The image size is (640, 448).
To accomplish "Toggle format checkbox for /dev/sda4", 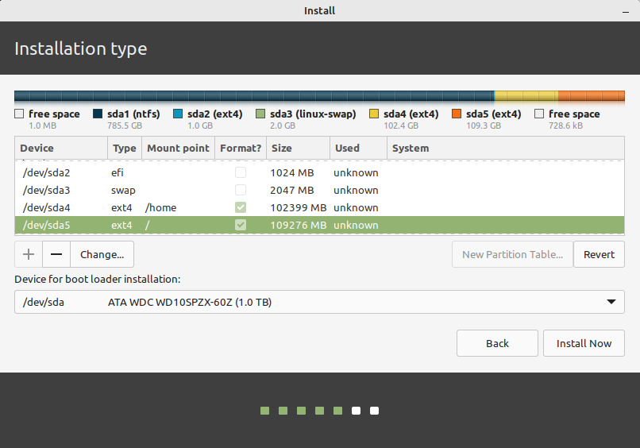I will pyautogui.click(x=241, y=207).
